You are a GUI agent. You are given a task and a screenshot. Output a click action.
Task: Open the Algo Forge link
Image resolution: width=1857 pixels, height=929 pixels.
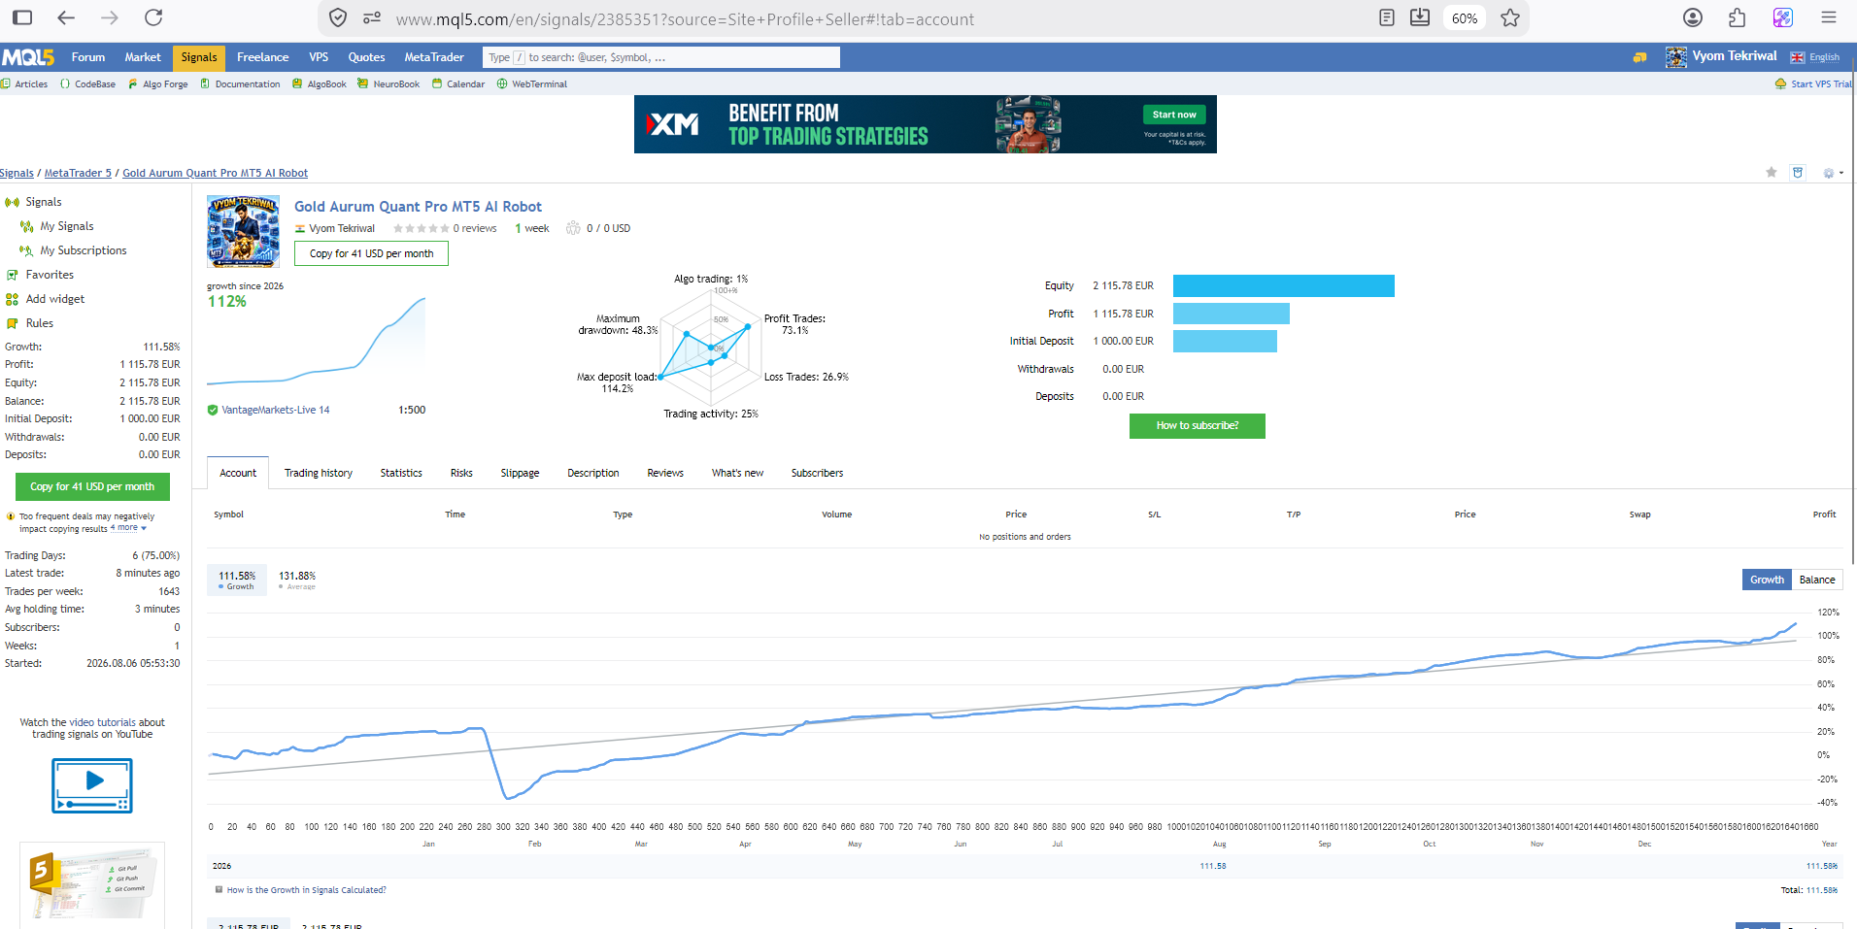[158, 84]
